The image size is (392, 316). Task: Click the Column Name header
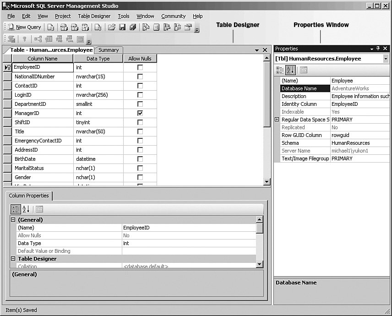coord(43,59)
